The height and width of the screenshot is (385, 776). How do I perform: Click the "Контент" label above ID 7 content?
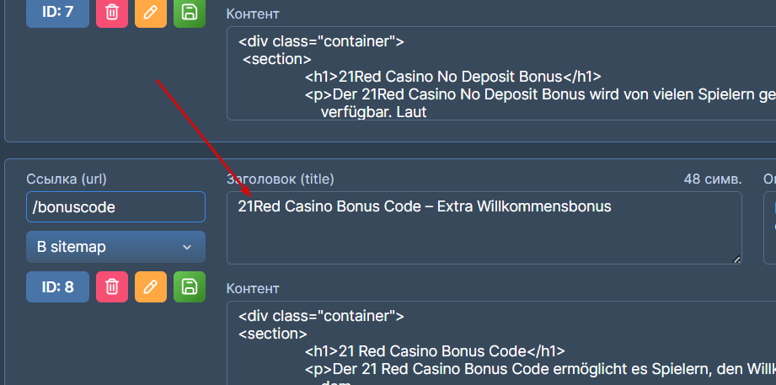[253, 14]
